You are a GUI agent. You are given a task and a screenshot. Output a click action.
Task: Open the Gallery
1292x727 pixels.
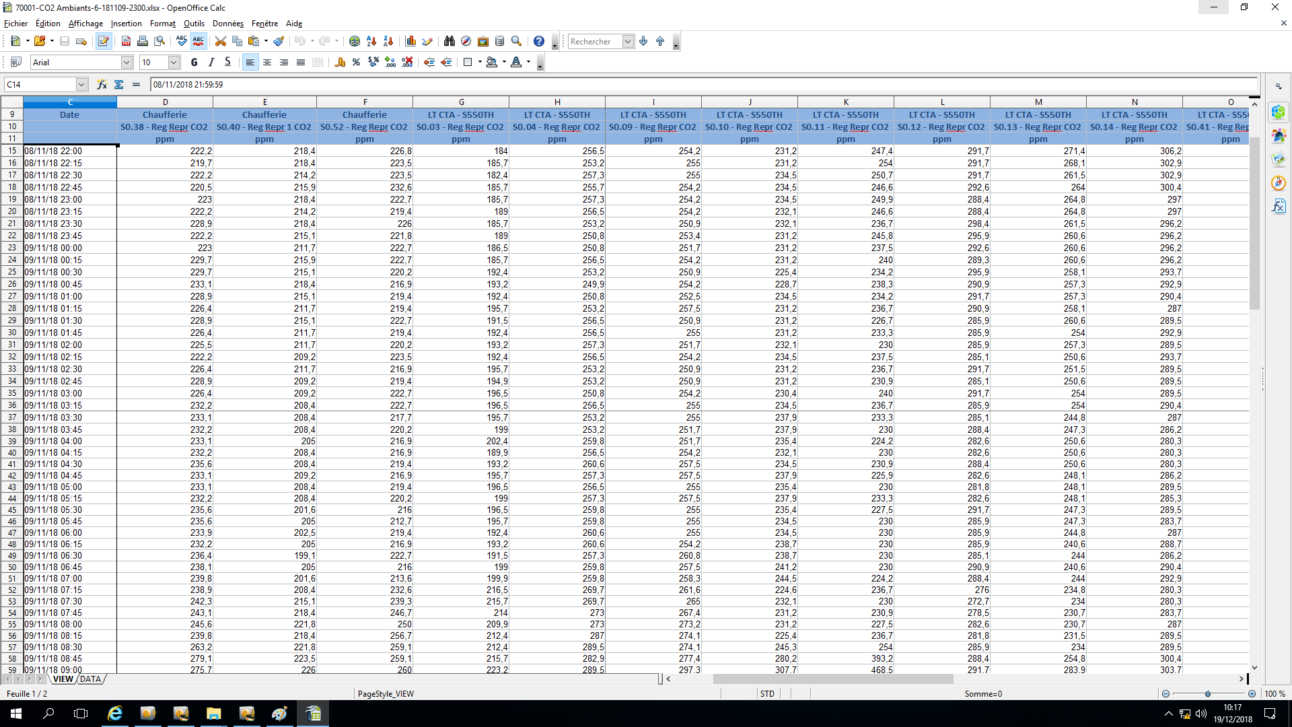483,41
